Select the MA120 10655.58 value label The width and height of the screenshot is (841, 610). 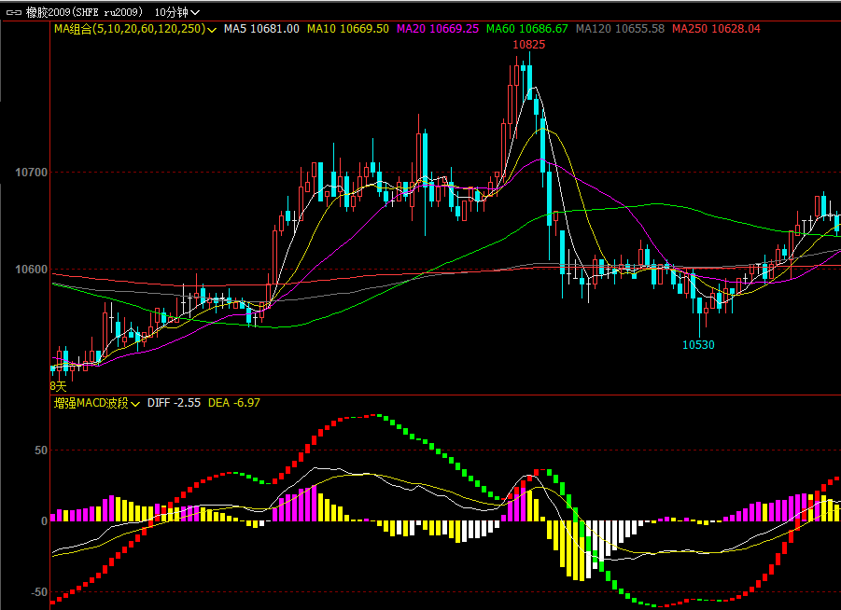(x=620, y=29)
